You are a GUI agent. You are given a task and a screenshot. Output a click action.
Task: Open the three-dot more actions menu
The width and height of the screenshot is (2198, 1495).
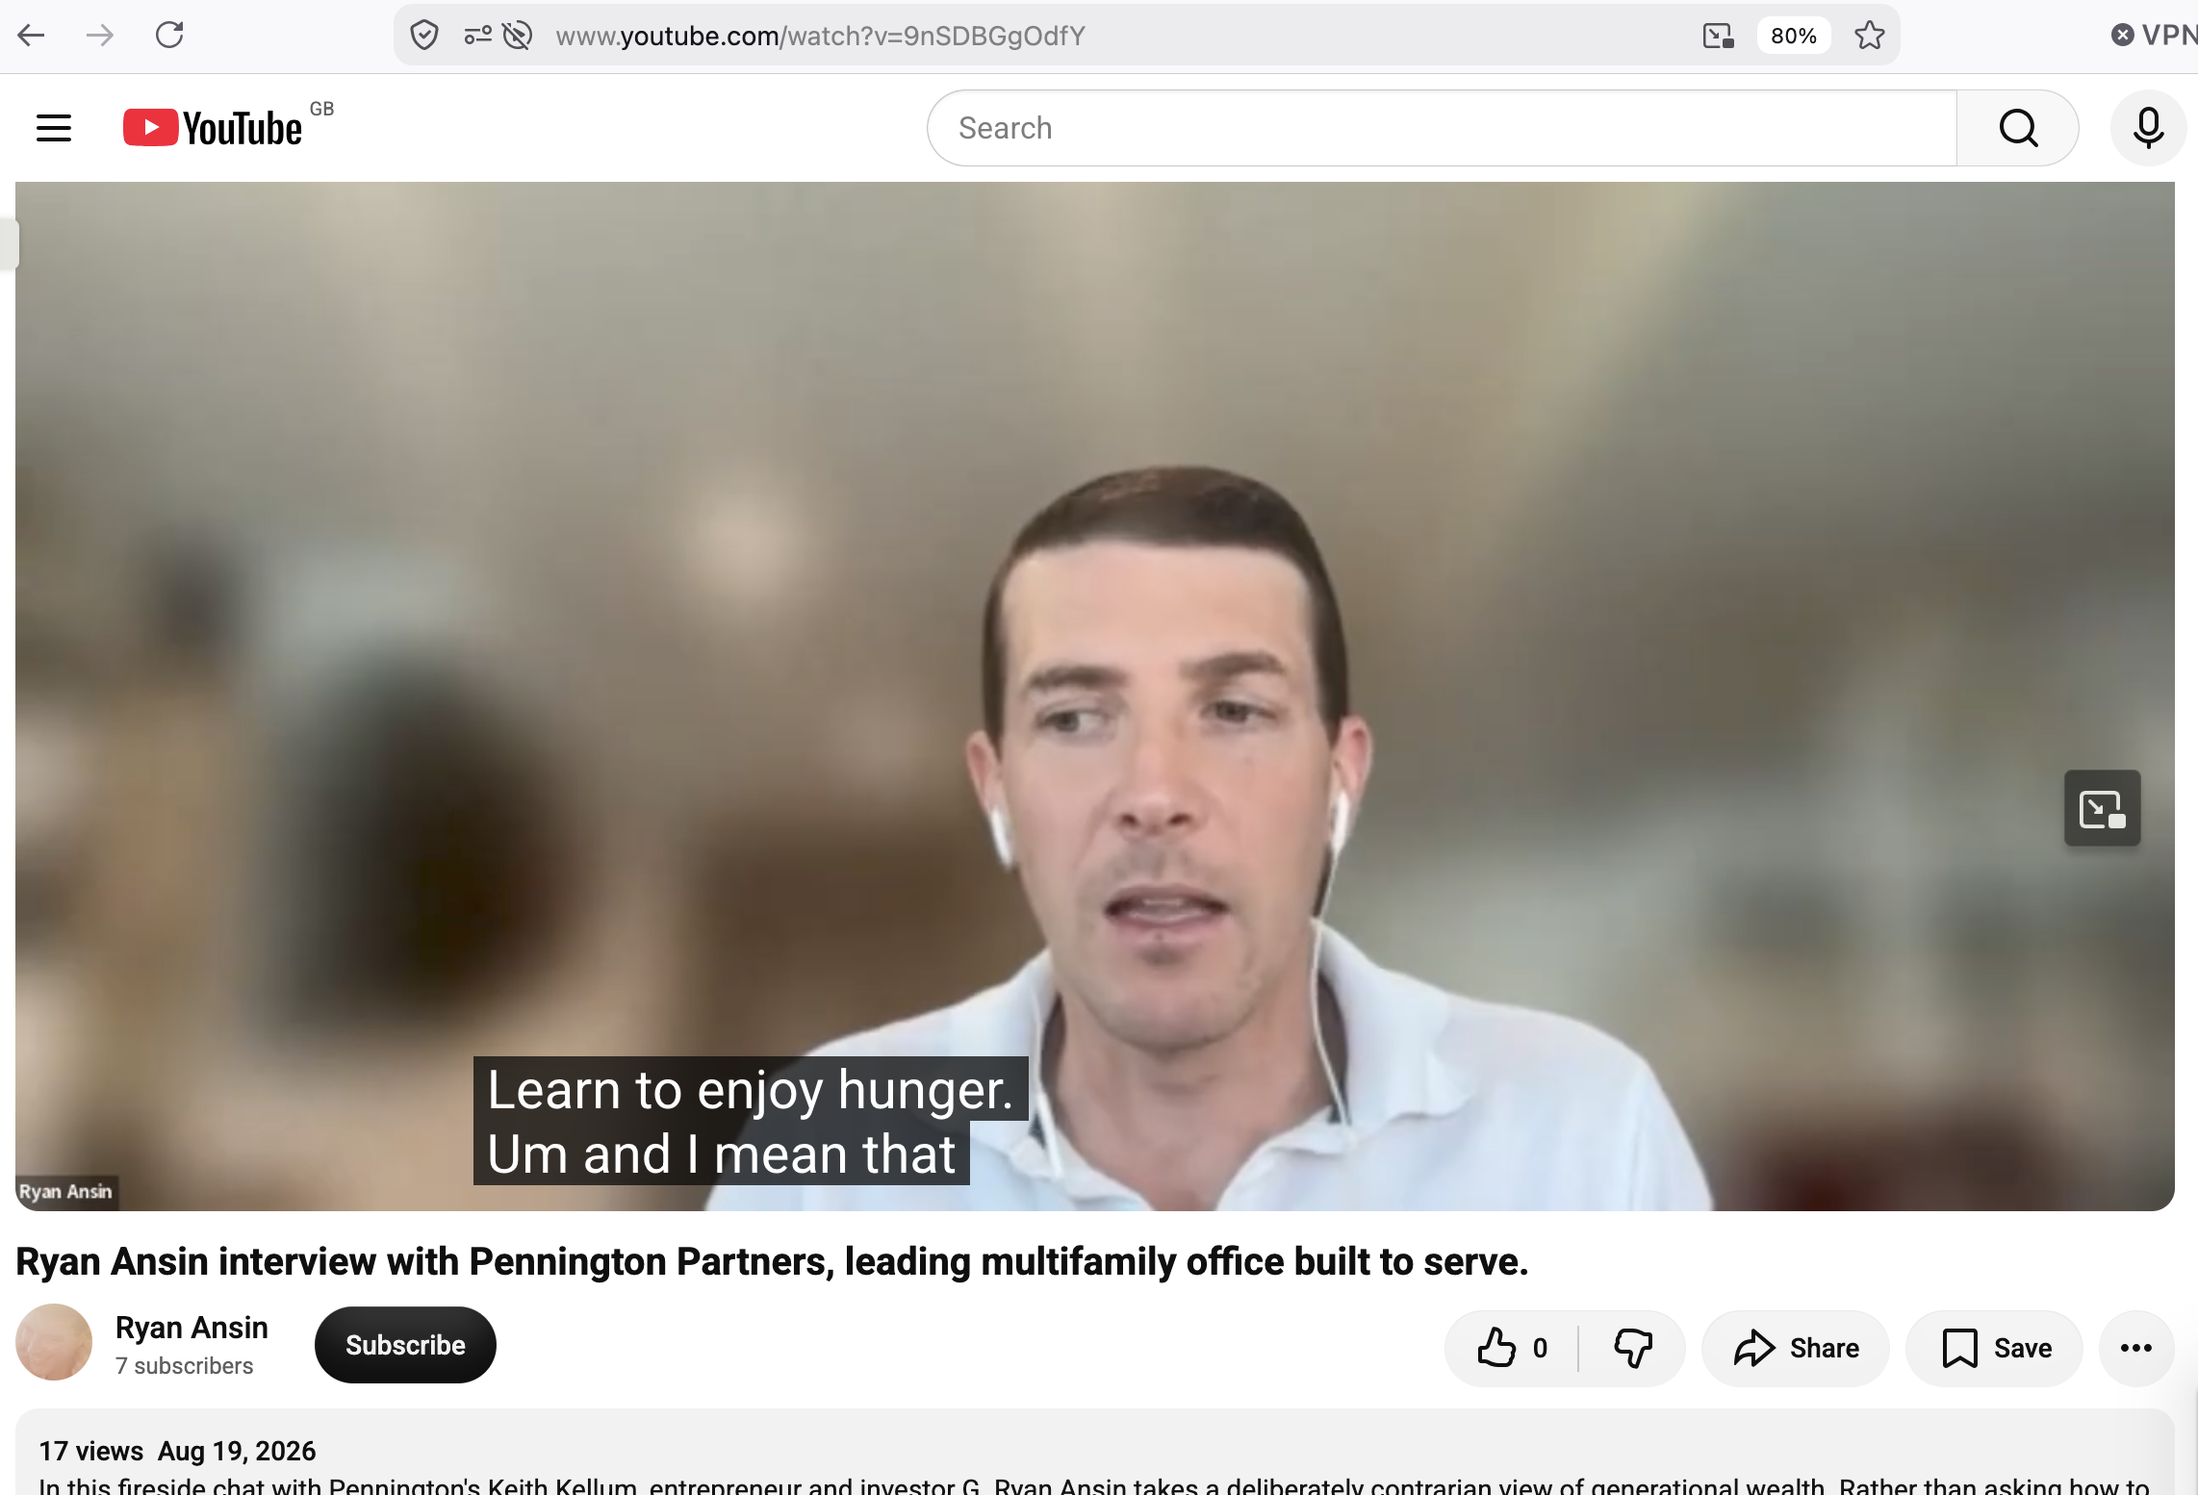pyautogui.click(x=2135, y=1348)
